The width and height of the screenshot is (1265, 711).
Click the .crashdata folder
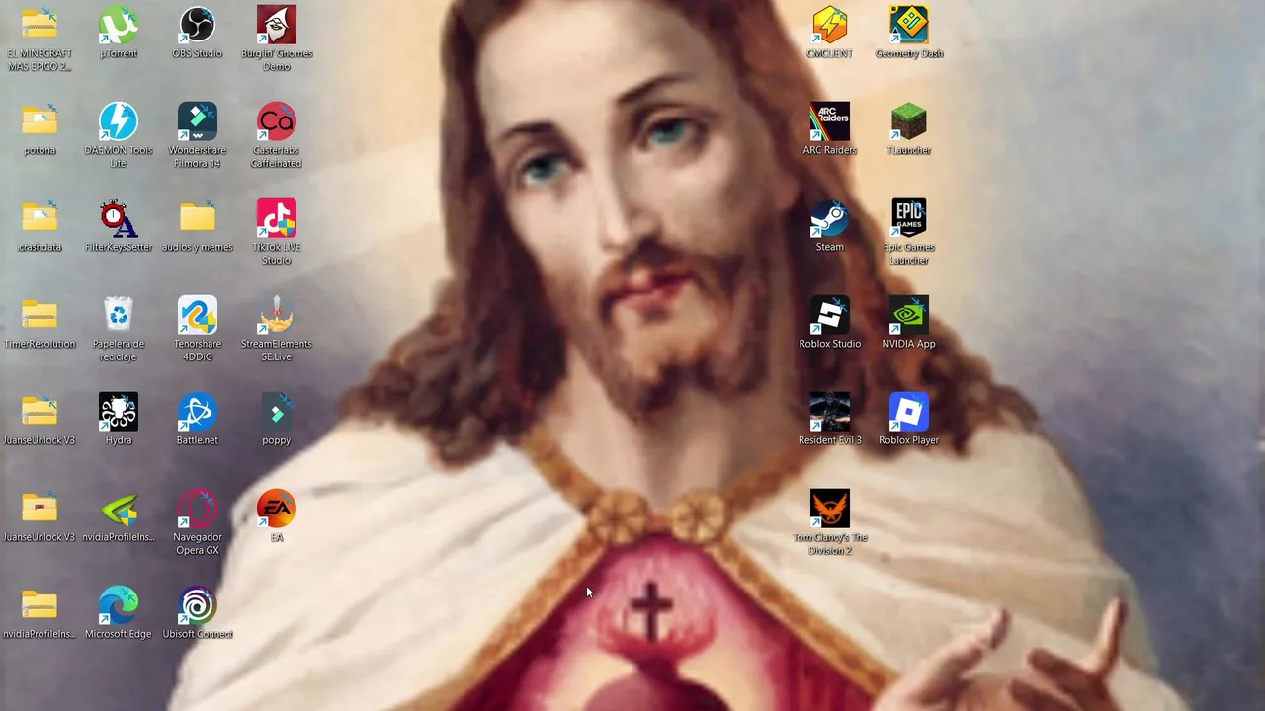[x=40, y=219]
